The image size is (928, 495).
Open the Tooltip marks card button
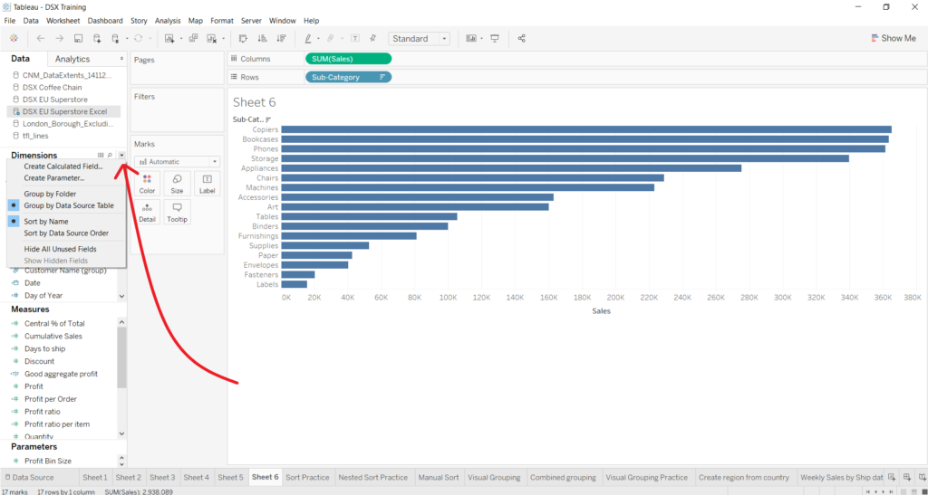177,212
